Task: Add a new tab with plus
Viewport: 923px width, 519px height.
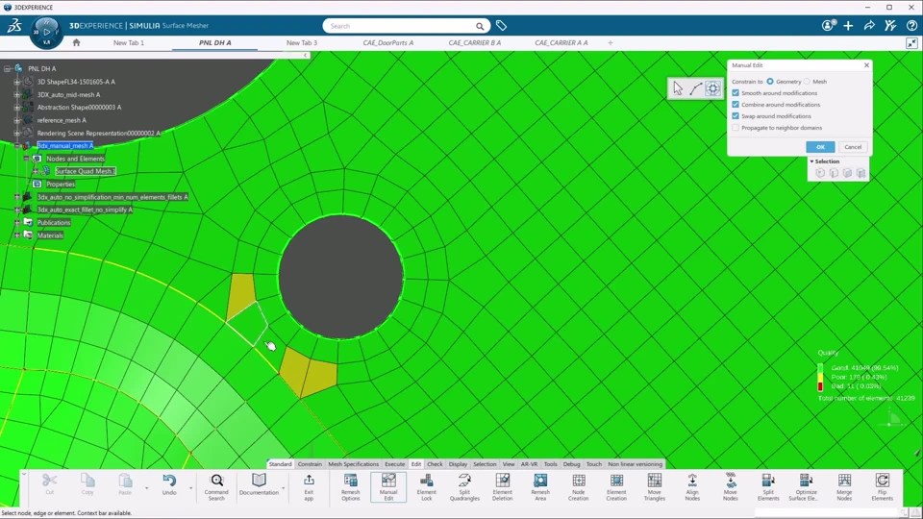Action: tap(611, 43)
